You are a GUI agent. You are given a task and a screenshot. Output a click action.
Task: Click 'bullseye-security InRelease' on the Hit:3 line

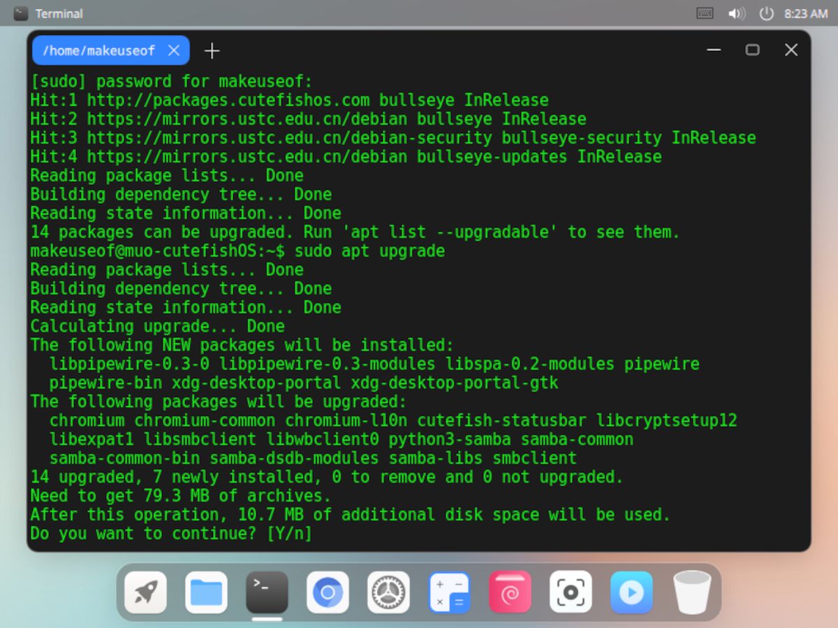[628, 138]
